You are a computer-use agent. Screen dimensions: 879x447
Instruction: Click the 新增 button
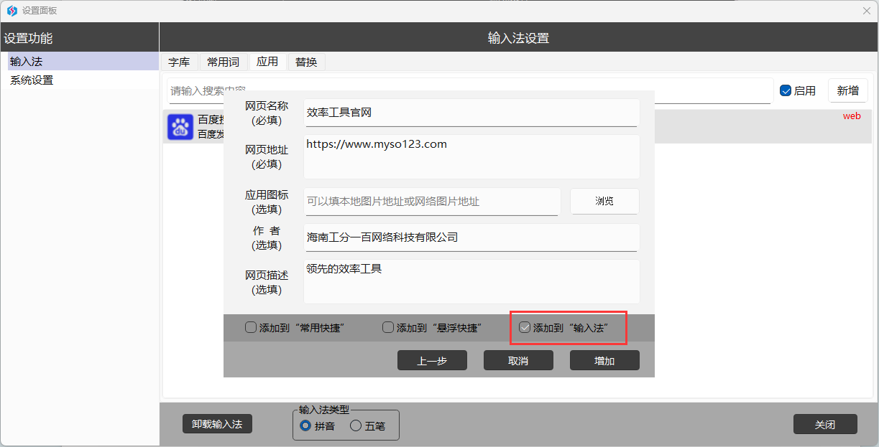(x=847, y=91)
